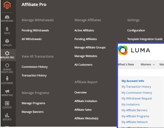Go to Manage Banners
The image size is (164, 128).
point(33,112)
